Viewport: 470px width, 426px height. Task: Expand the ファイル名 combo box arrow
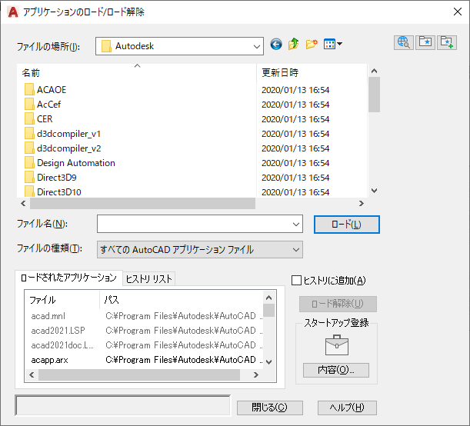coord(296,224)
